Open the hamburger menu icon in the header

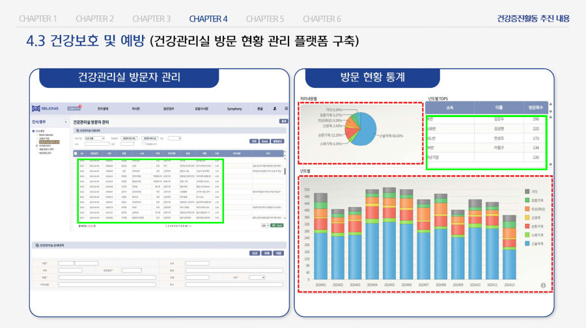286,109
